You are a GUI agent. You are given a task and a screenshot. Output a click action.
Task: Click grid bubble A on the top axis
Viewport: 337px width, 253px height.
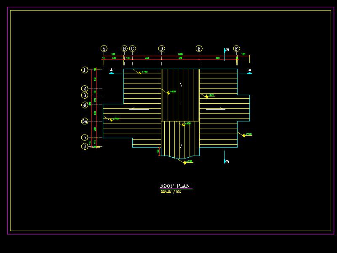[104, 49]
